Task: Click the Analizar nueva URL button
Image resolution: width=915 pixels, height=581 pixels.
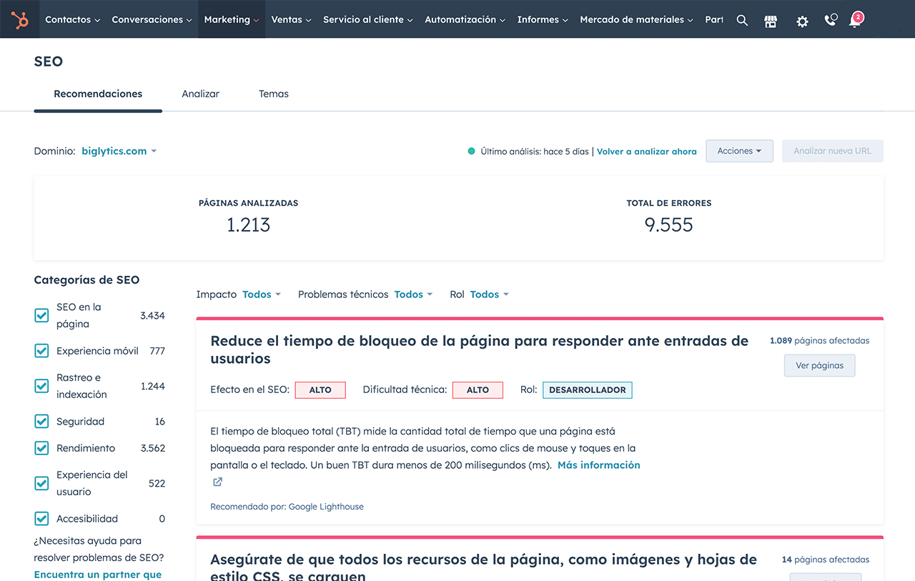Action: (x=833, y=151)
